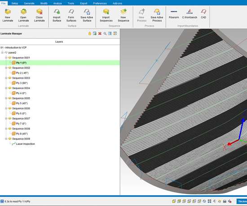The width and height of the screenshot is (247, 206).
Task: Click the four-squares grid icon in status bar
Action: coord(209,201)
